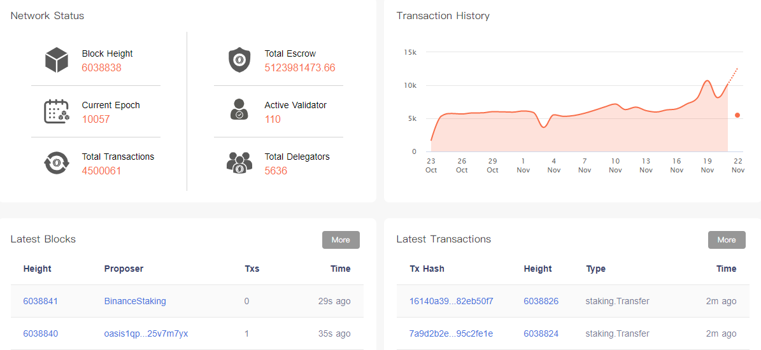Open transaction block height 6038824

click(541, 333)
